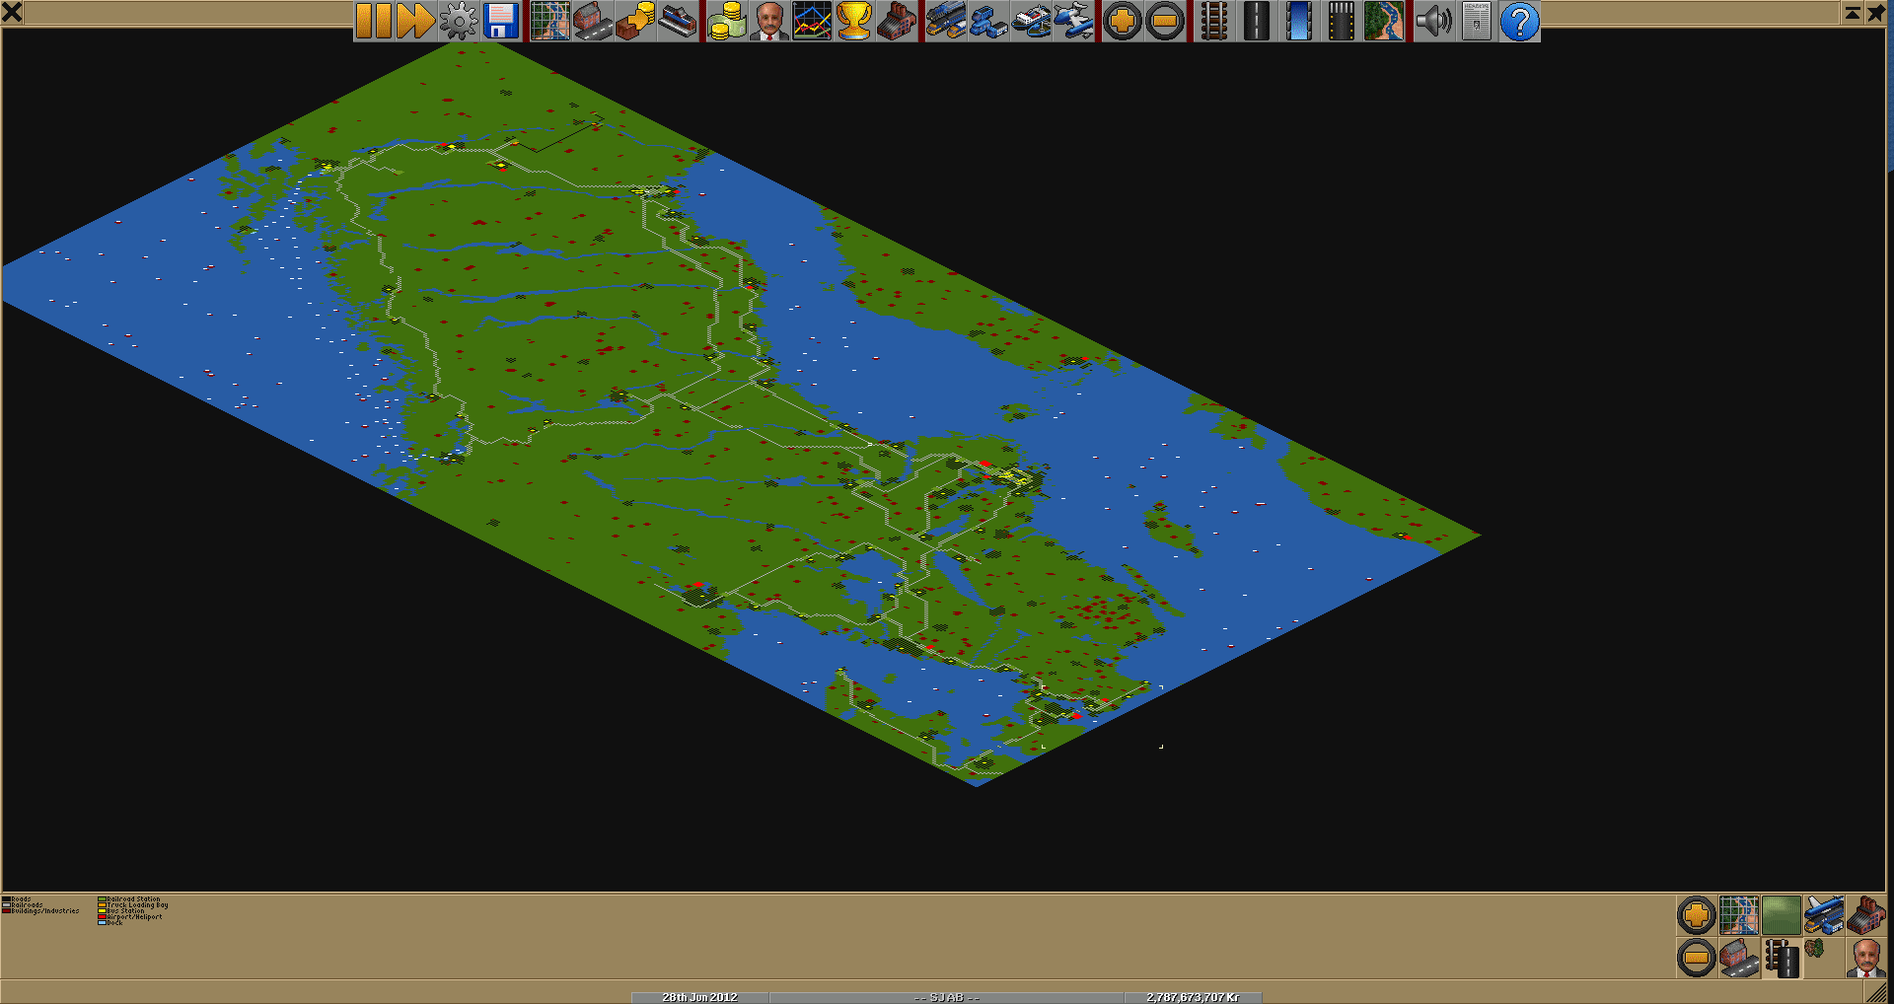Show vehicles on small map

(x=1824, y=915)
